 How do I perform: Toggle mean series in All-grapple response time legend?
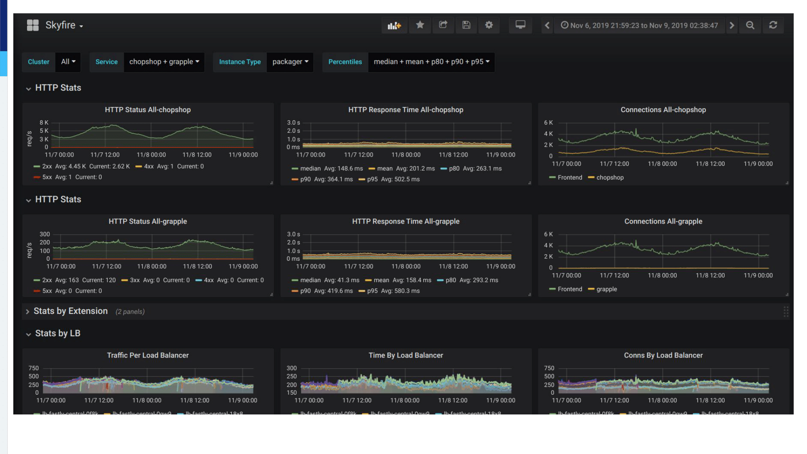(381, 280)
